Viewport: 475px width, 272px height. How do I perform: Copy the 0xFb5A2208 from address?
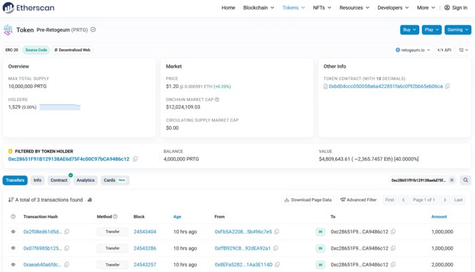click(x=277, y=232)
